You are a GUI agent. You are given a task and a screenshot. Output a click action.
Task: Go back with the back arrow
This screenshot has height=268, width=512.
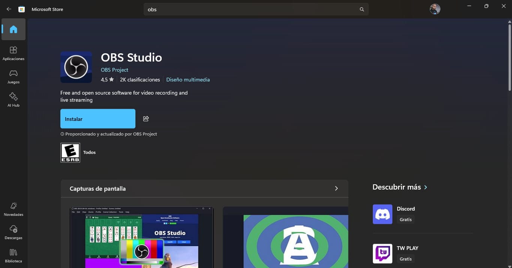[x=9, y=9]
